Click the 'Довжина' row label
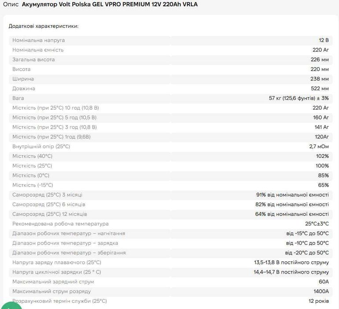Viewport: 339px width, 309px height. (x=24, y=88)
